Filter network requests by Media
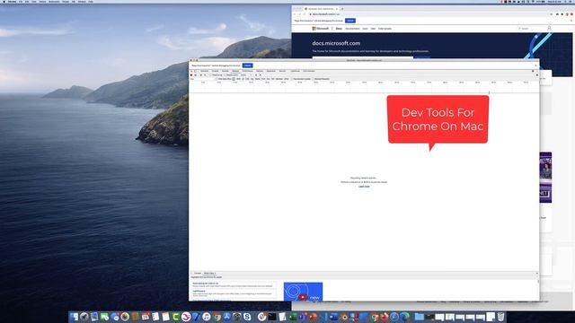The width and height of the screenshot is (575, 323). [258, 79]
